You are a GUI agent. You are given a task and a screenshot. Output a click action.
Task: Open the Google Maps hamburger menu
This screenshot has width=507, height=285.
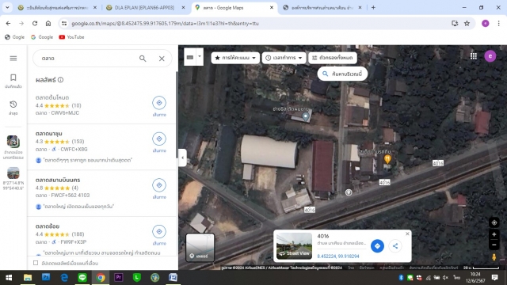13,58
